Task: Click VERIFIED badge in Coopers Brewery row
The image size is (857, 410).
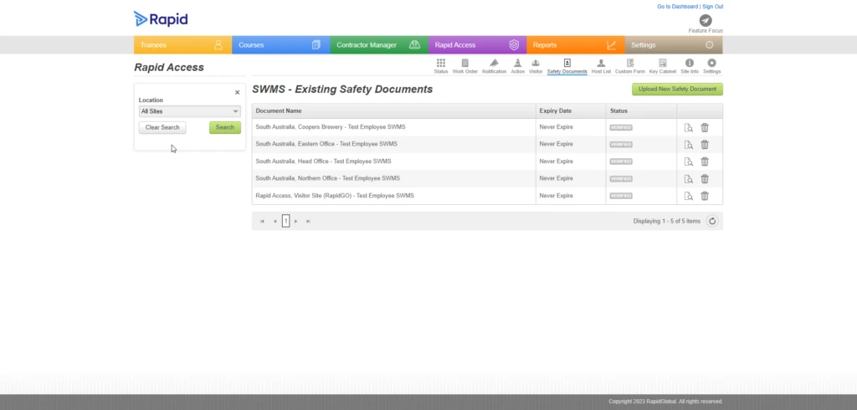Action: [621, 127]
